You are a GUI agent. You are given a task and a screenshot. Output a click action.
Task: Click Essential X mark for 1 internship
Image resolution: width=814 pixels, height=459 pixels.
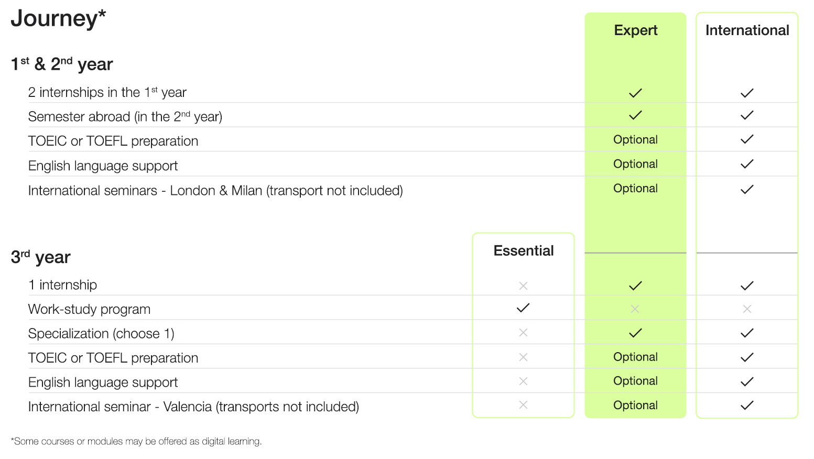coord(523,286)
